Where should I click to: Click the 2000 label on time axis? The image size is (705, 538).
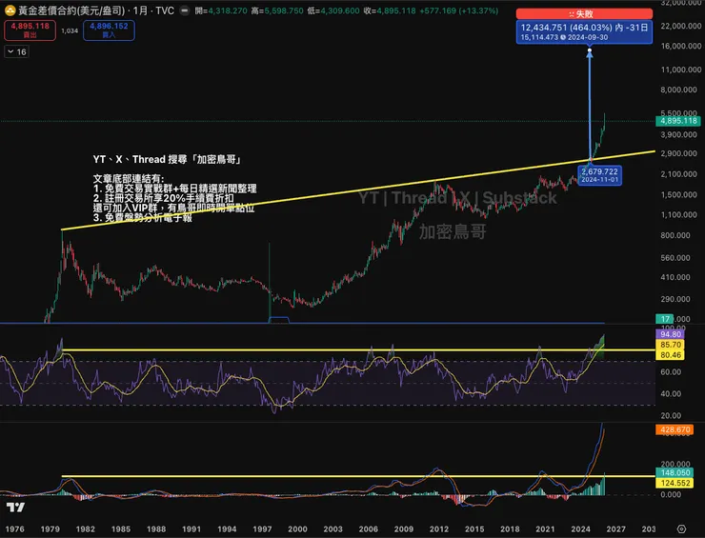tap(297, 529)
